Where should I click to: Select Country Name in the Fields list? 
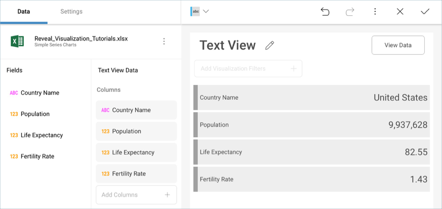(x=39, y=93)
